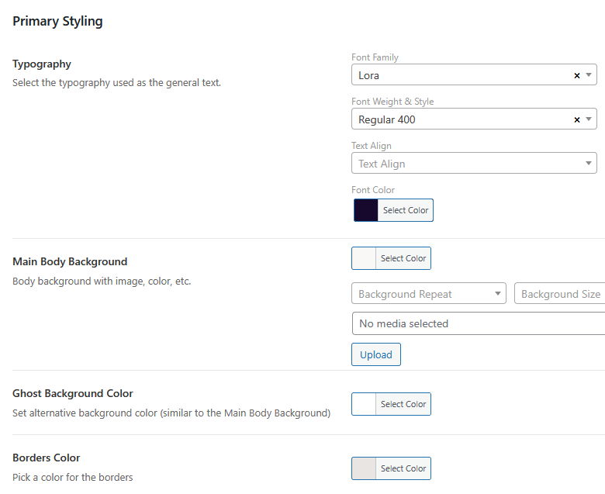Expand the Text Align placeholder field
605x494 pixels.
[465, 164]
